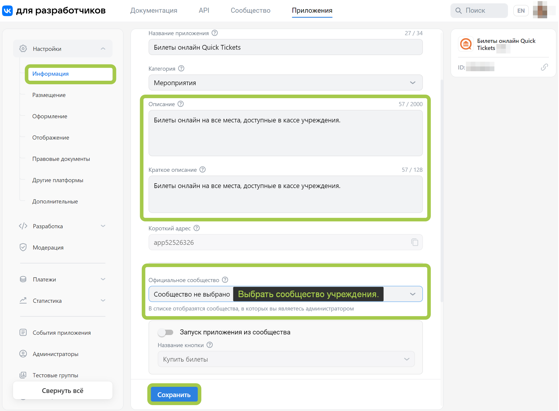Open the Официальное сообщество dropdown
This screenshot has height=411, width=559.
coord(285,294)
